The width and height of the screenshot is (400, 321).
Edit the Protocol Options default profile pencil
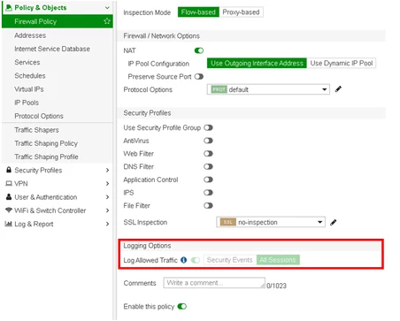(x=338, y=89)
